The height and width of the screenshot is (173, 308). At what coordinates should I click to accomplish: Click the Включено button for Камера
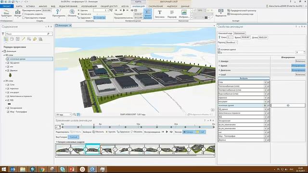pyautogui.click(x=300, y=61)
